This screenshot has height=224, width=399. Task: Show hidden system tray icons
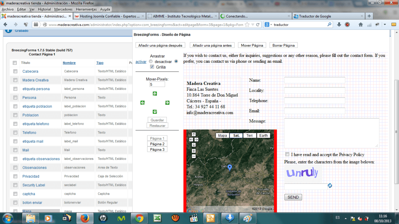346,219
